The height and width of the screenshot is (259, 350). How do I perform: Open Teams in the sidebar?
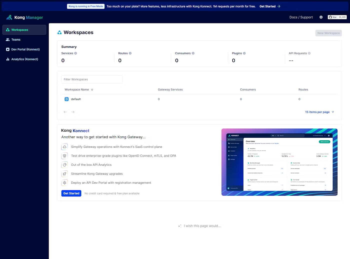click(x=16, y=40)
